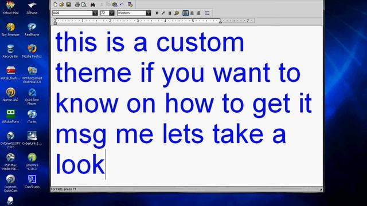Click the Find binoculars icon
367x206 pixels.
(93, 5)
